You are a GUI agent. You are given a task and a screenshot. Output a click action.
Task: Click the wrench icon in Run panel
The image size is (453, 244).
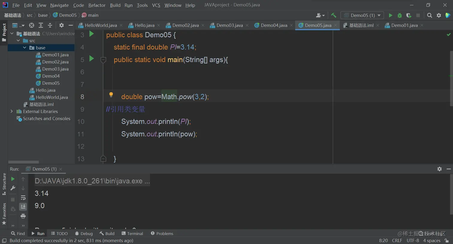13,188
